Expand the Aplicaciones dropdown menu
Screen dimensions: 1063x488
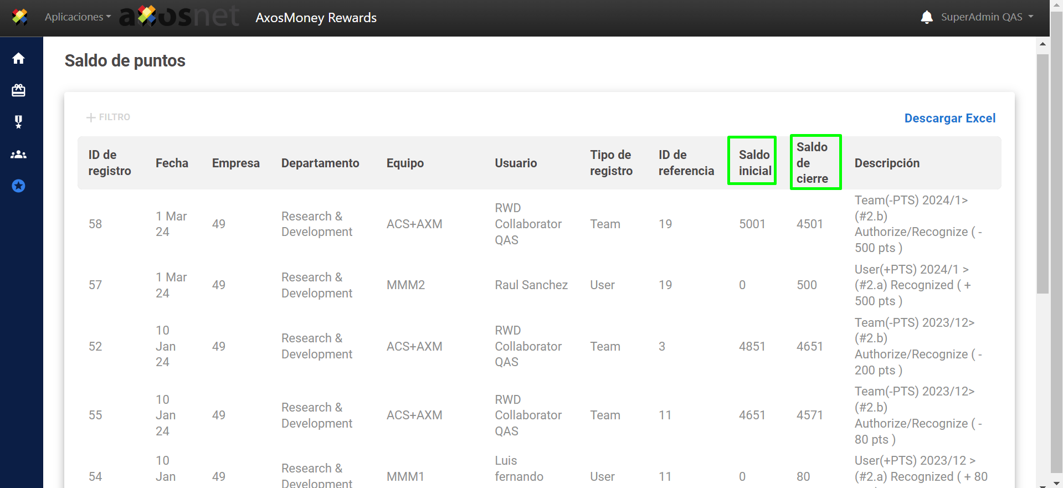(78, 17)
